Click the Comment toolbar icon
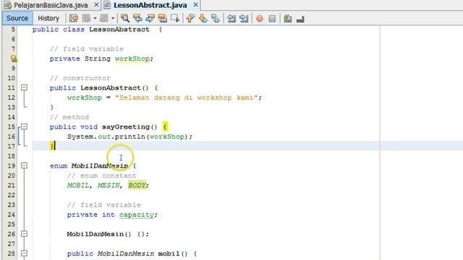The width and height of the screenshot is (463, 260). click(288, 19)
